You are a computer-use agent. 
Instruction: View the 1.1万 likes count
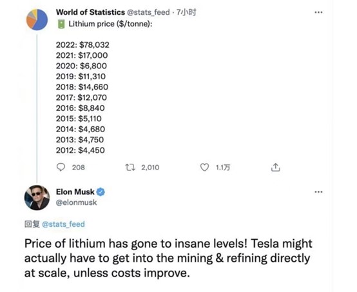223,168
